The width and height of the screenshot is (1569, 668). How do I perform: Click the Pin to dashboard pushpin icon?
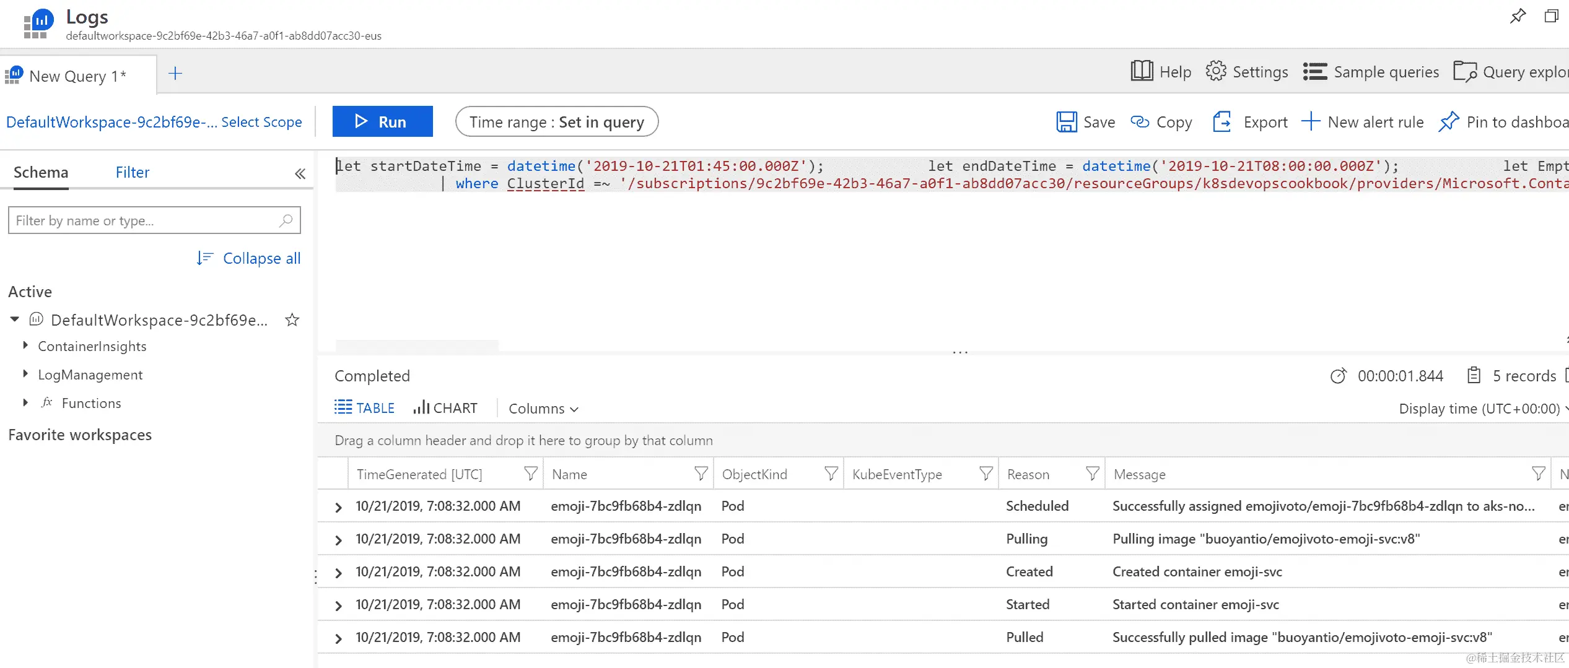point(1449,121)
